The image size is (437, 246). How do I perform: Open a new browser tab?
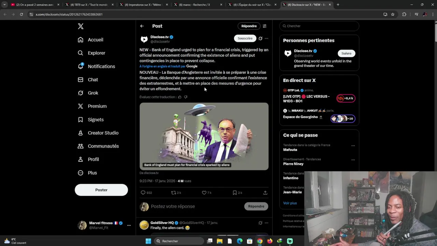click(x=338, y=5)
